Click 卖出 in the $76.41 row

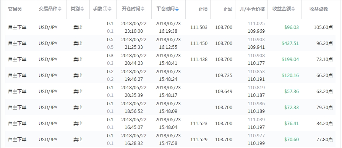click(x=78, y=124)
